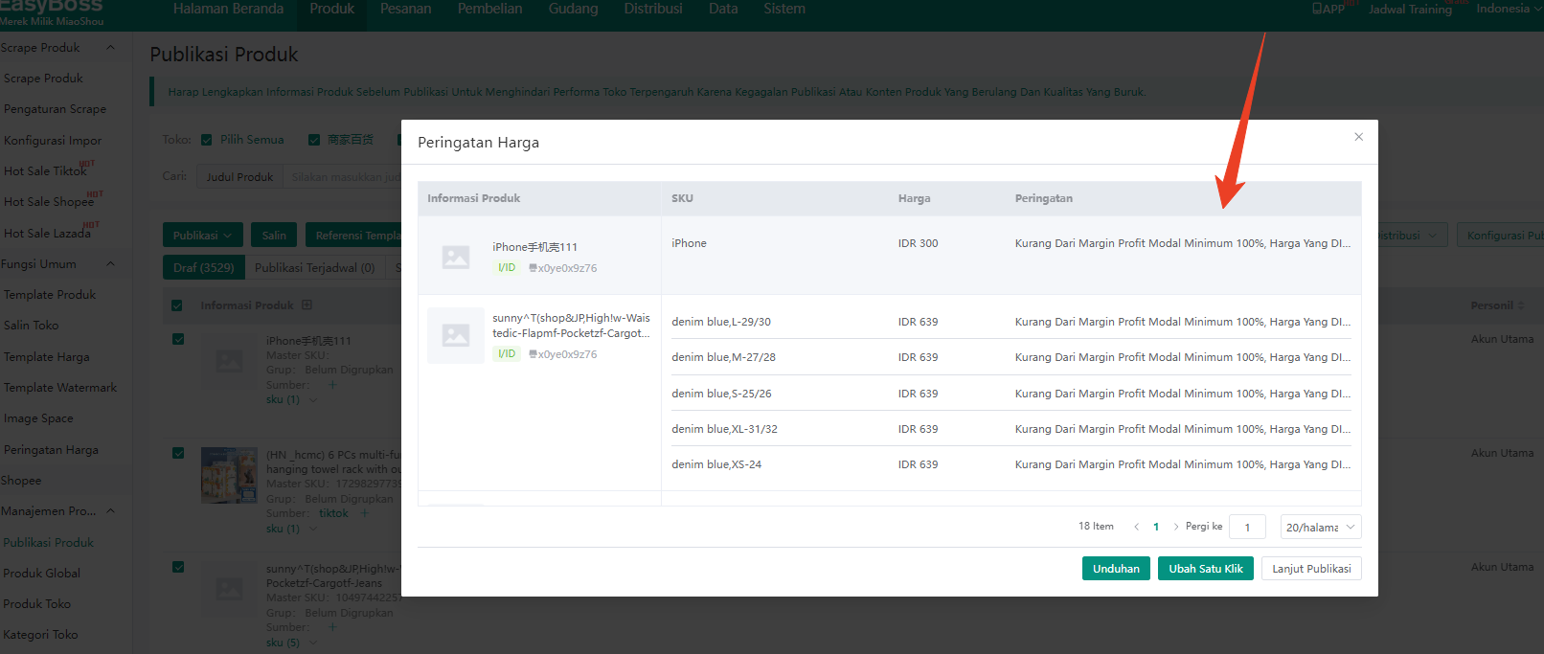Click store icon beside x0ye0x9z76 in iPhone row
Image resolution: width=1544 pixels, height=654 pixels.
click(533, 268)
